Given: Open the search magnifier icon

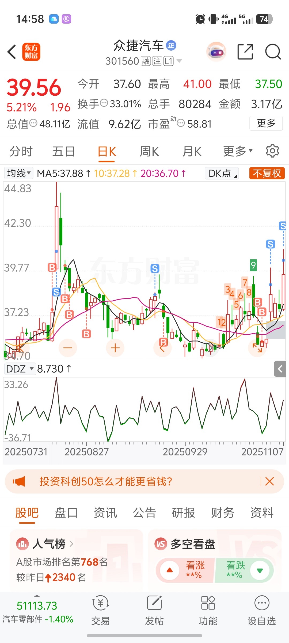Looking at the screenshot, I should click(x=273, y=52).
